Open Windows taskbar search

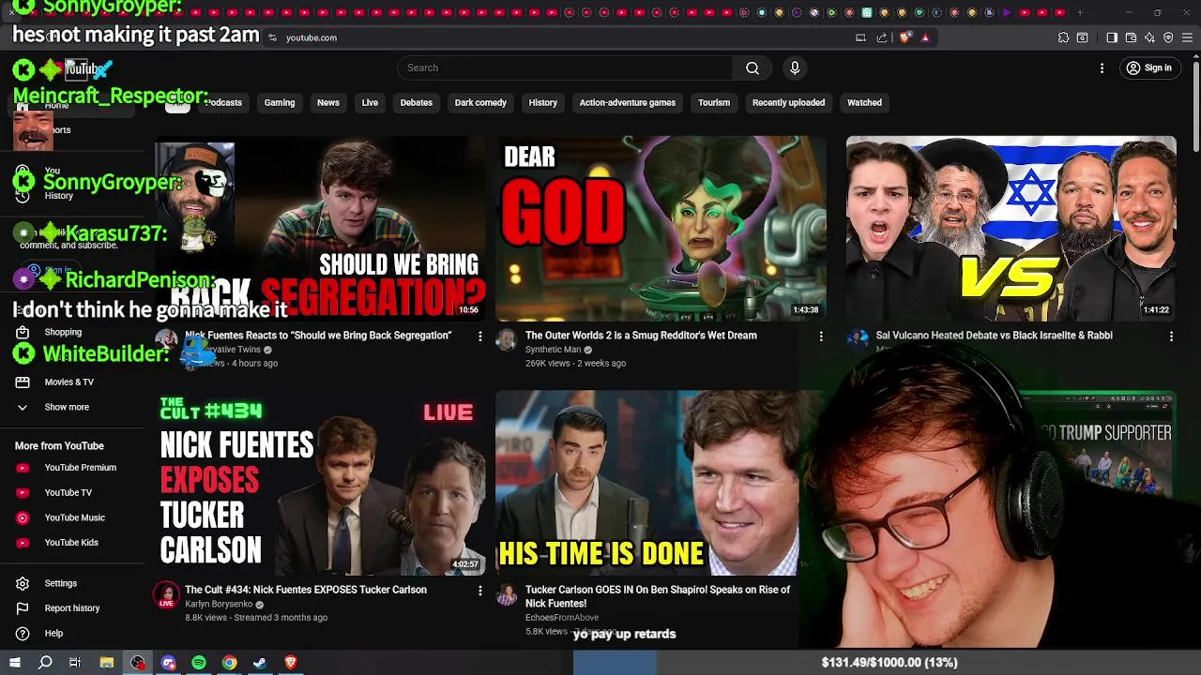[45, 663]
